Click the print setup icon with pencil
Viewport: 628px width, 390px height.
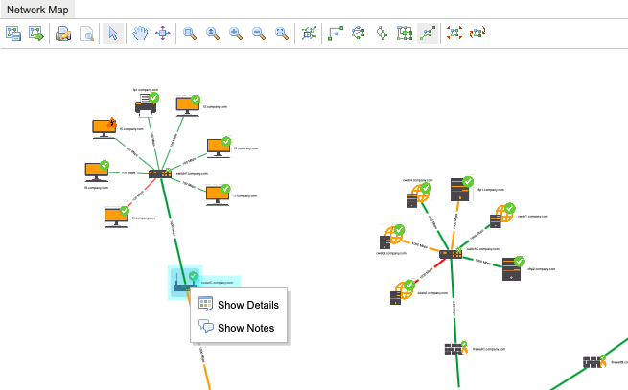pyautogui.click(x=63, y=34)
